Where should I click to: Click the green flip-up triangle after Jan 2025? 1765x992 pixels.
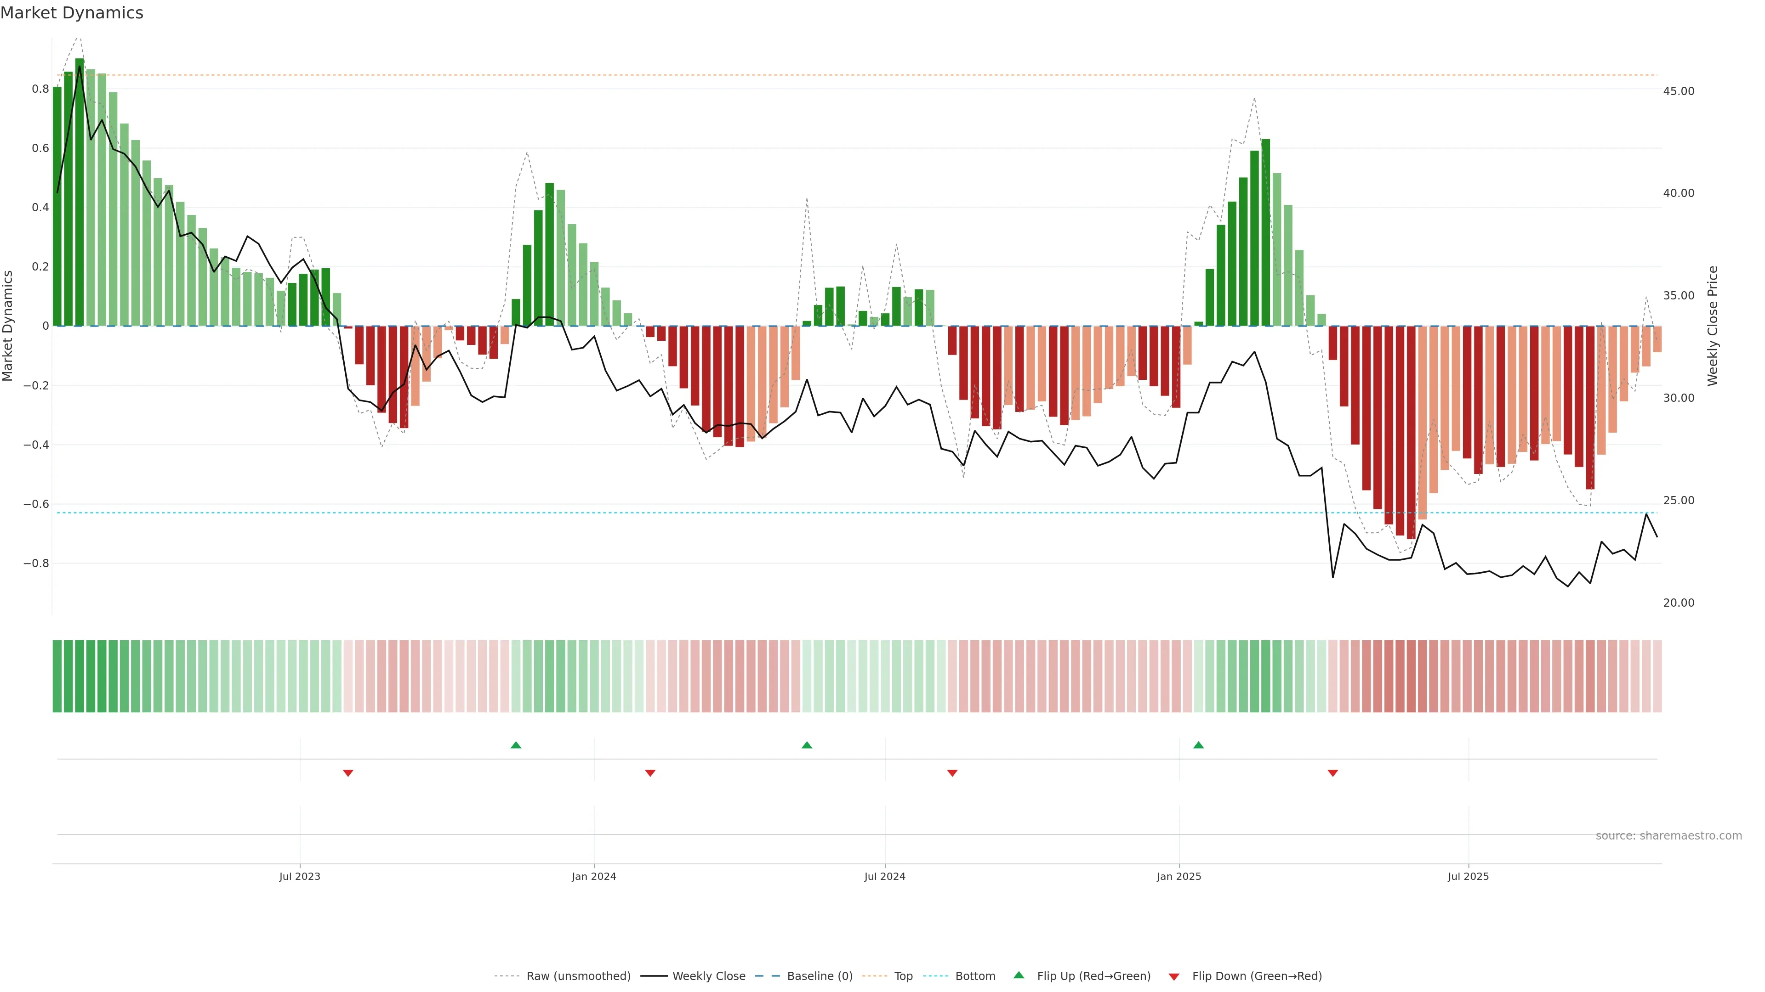coord(1198,745)
